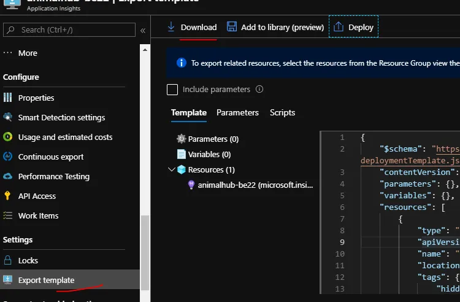Select Parameters (0) tree item
The image size is (460, 302).
coord(213,139)
